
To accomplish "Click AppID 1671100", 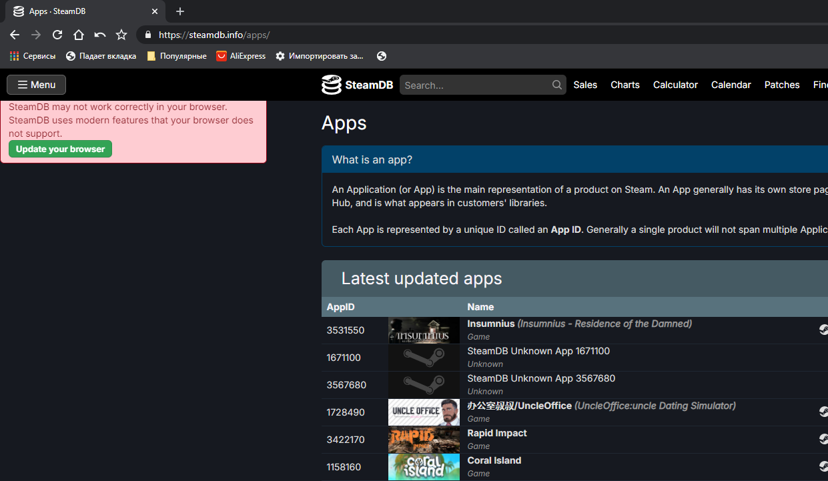I will pos(344,358).
